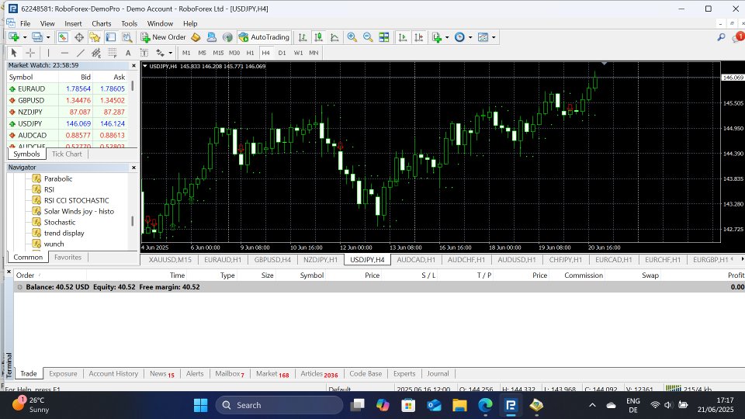The height and width of the screenshot is (419, 745).
Task: Show hidden system tray icons chevron
Action: tap(592, 405)
